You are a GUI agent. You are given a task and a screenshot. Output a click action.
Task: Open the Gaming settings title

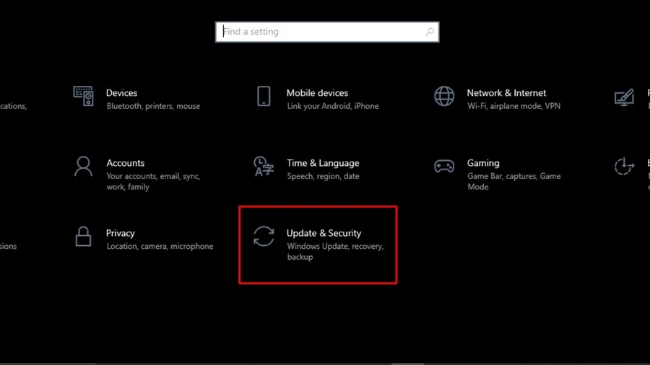point(483,163)
